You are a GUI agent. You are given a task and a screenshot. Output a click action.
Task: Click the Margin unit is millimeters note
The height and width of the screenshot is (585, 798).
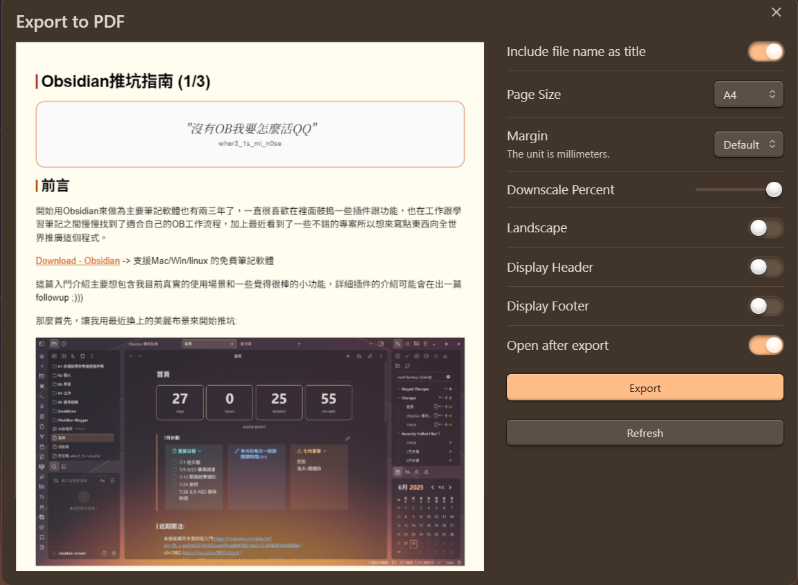click(558, 154)
